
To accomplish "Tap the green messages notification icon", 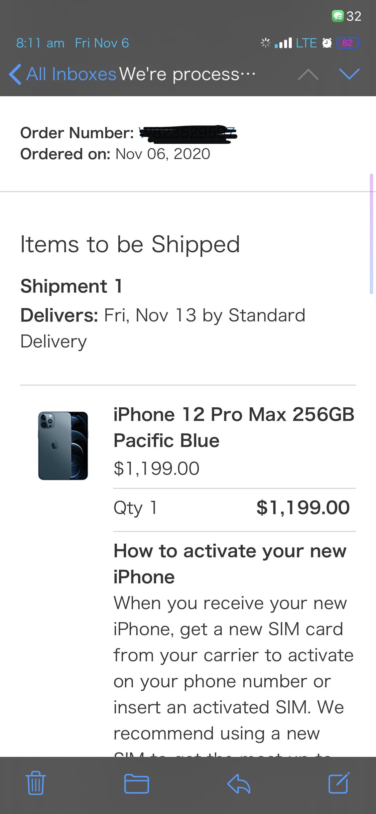I will click(338, 16).
